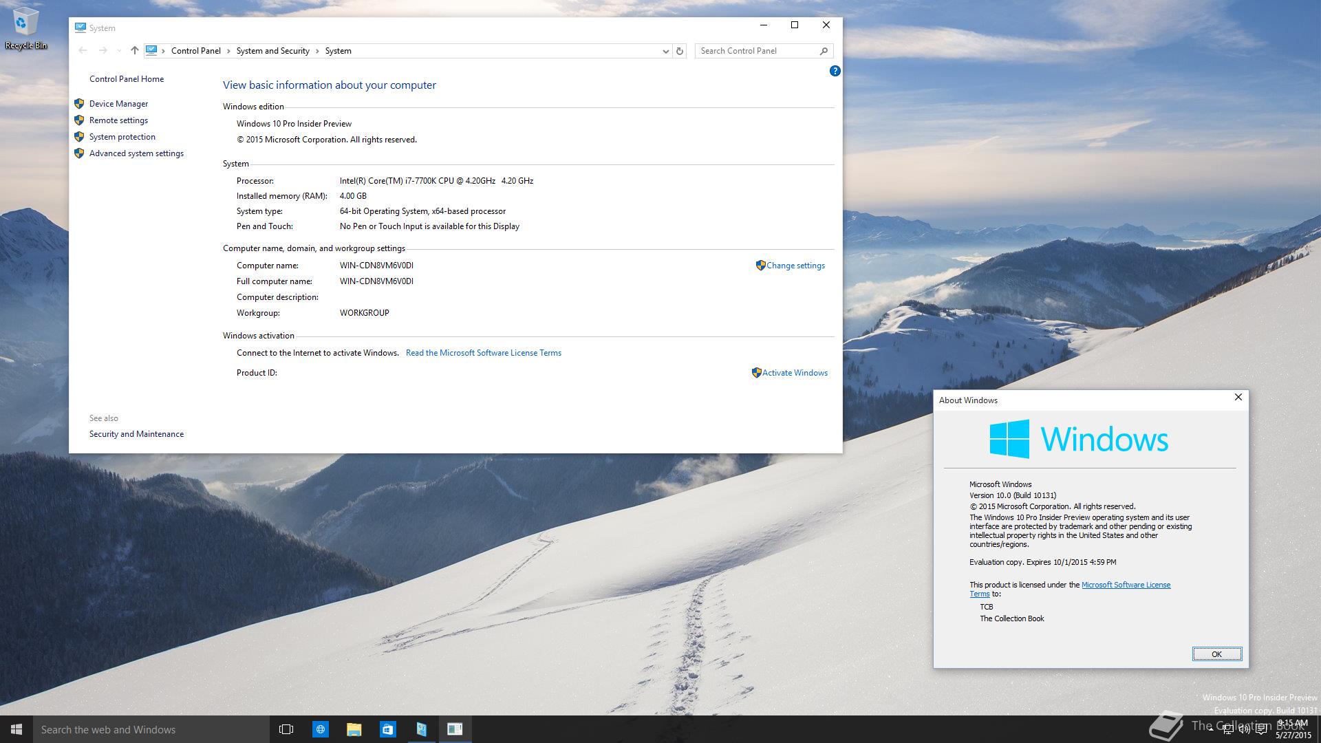This screenshot has width=1321, height=743.
Task: Go up one level in Control Panel
Action: [x=135, y=50]
